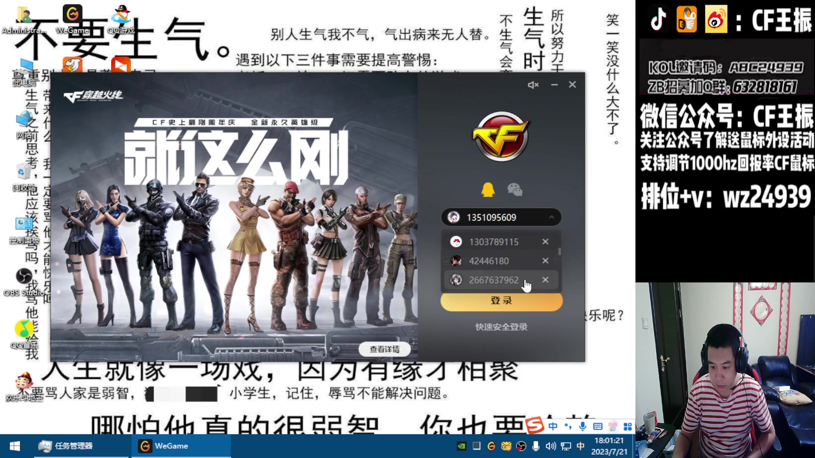Click the bear tray icon
Image resolution: width=815 pixels, height=458 pixels.
[506, 446]
